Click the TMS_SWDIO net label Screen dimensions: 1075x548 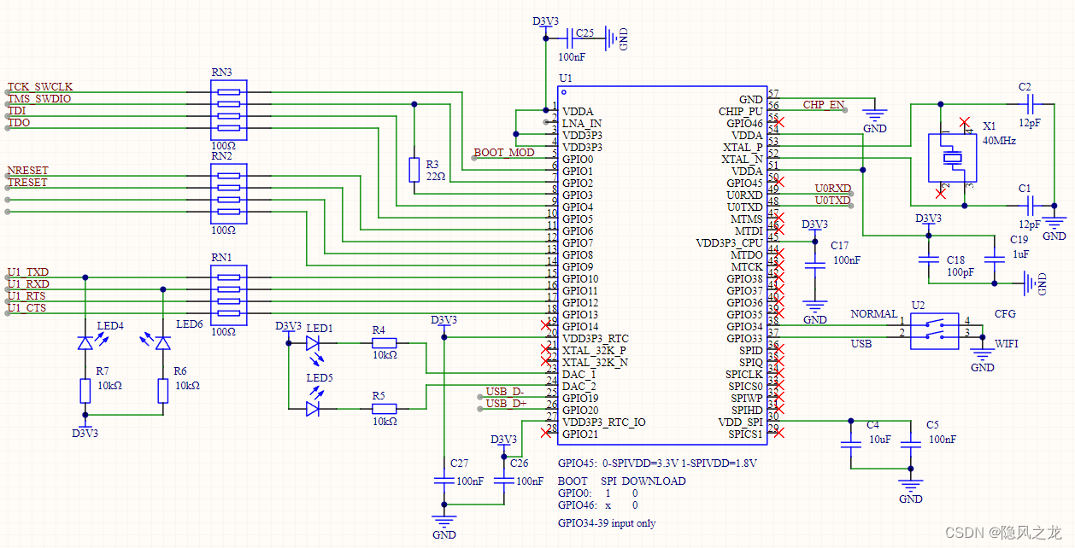(39, 99)
